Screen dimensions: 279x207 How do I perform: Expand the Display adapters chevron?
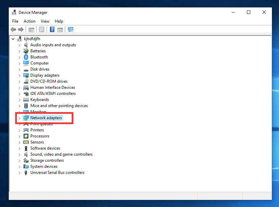[x=19, y=76]
